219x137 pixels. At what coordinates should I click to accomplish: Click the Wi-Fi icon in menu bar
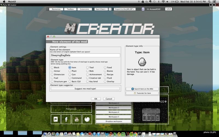click(x=163, y=2)
